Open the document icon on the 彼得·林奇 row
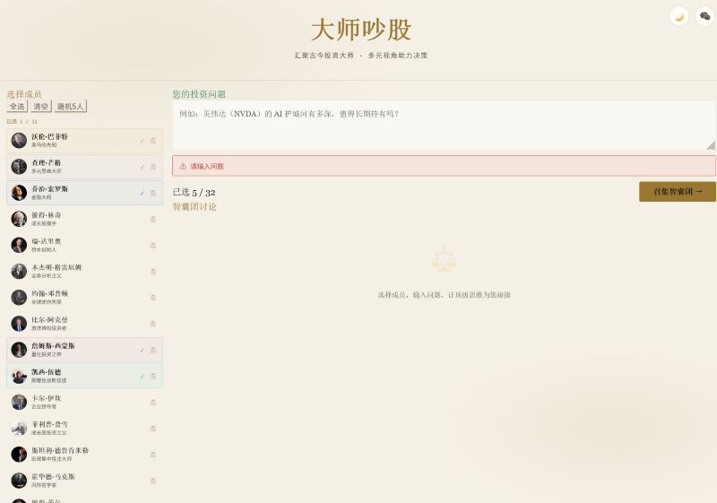 [153, 220]
